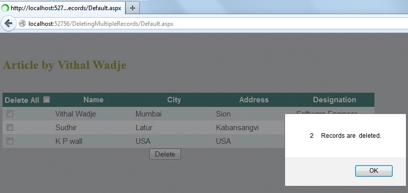Click the City column header
This screenshot has width=408, height=193.
point(174,100)
